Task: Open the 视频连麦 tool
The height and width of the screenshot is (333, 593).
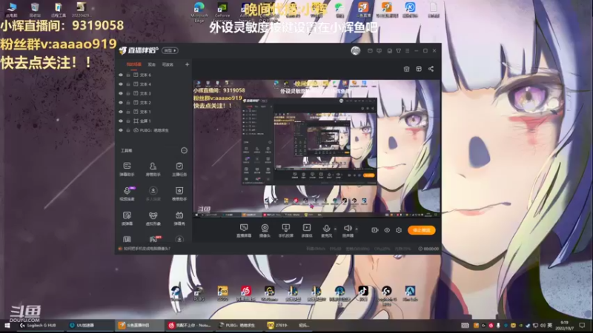Action: tap(127, 194)
